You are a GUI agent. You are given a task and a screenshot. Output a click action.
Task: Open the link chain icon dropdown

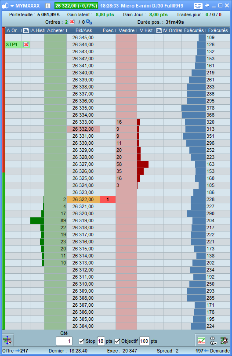[213, 341]
